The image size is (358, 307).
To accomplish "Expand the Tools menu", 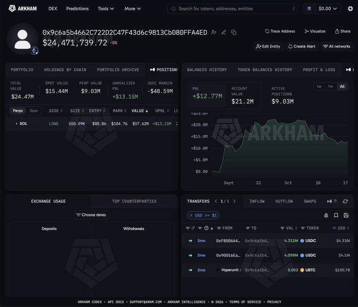I will [106, 8].
